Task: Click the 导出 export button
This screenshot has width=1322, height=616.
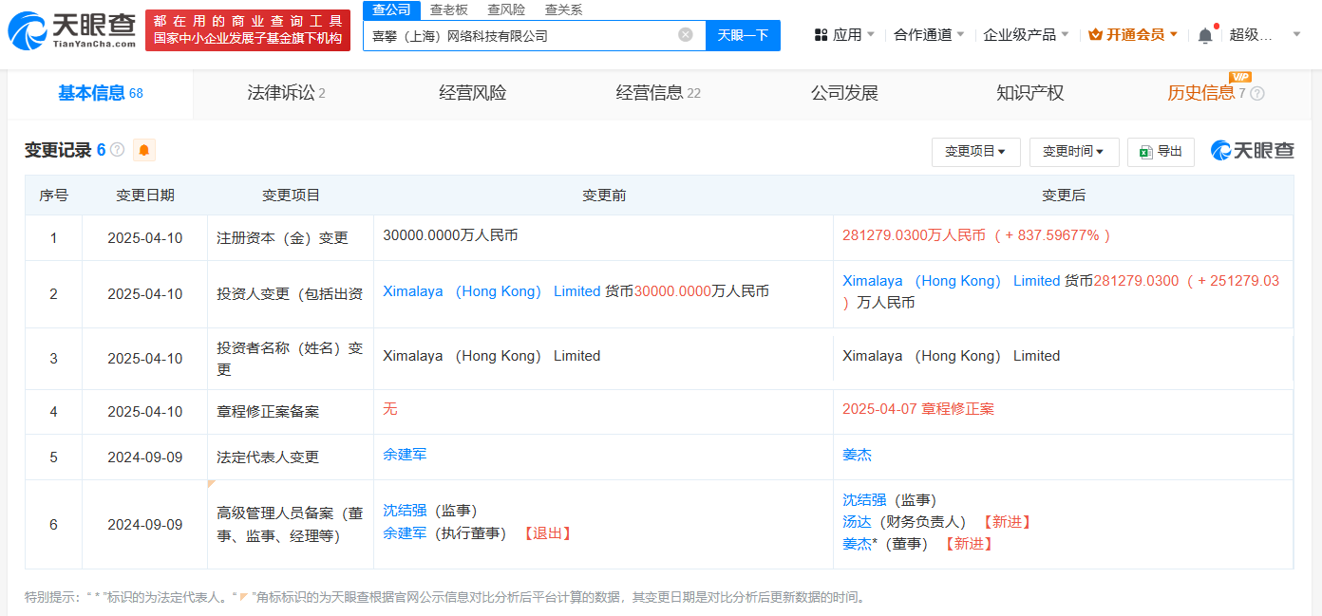Action: [x=1161, y=152]
